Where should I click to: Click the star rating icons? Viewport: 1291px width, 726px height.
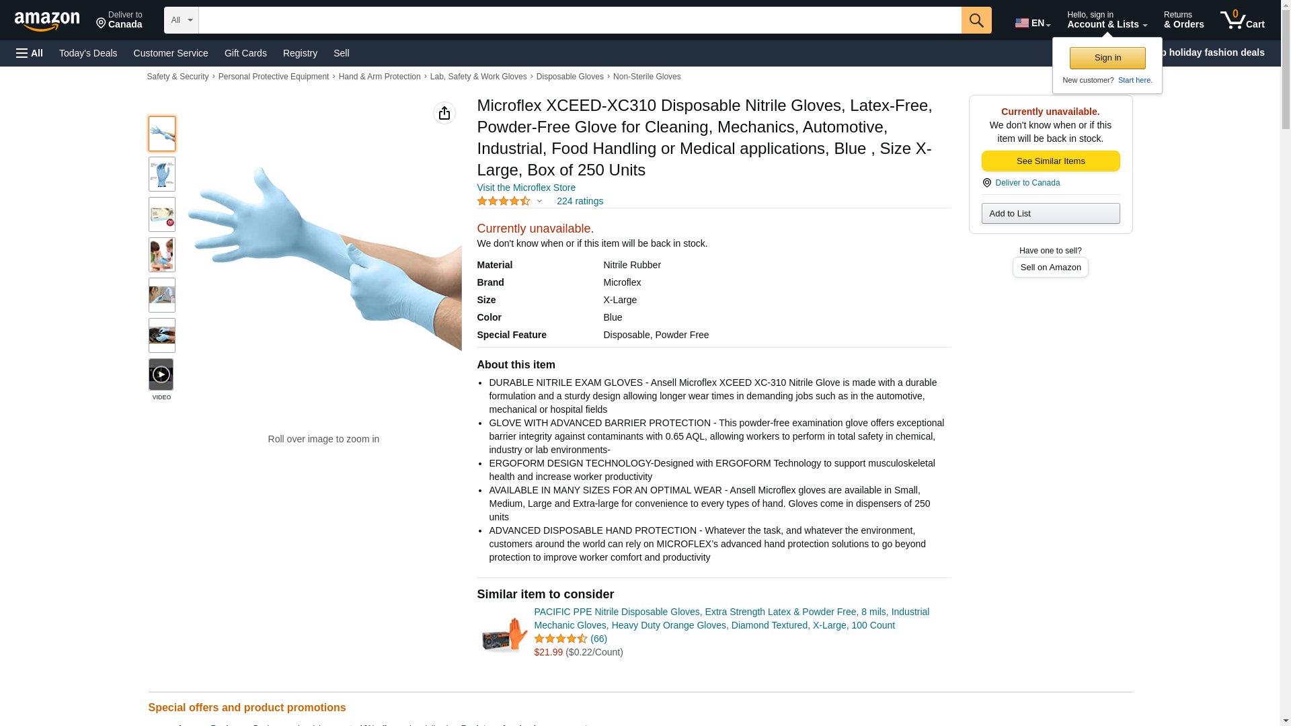(504, 201)
